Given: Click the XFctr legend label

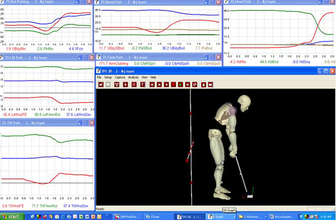Looking at the screenshot, I should coord(76,49).
